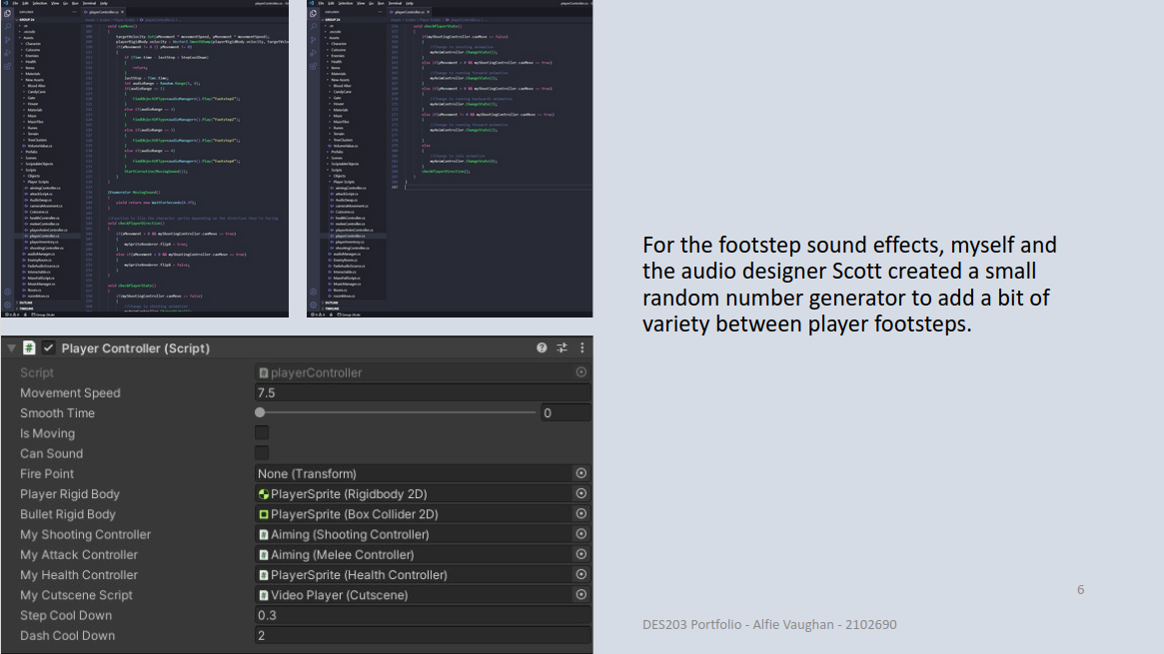Open Search icon in canMove VS Code window
The image size is (1164, 654).
[7, 26]
